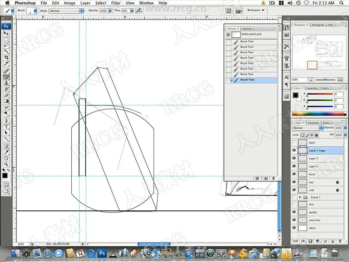Open the Filter menu
Screen dimensions: 349x262
click(x=116, y=3)
